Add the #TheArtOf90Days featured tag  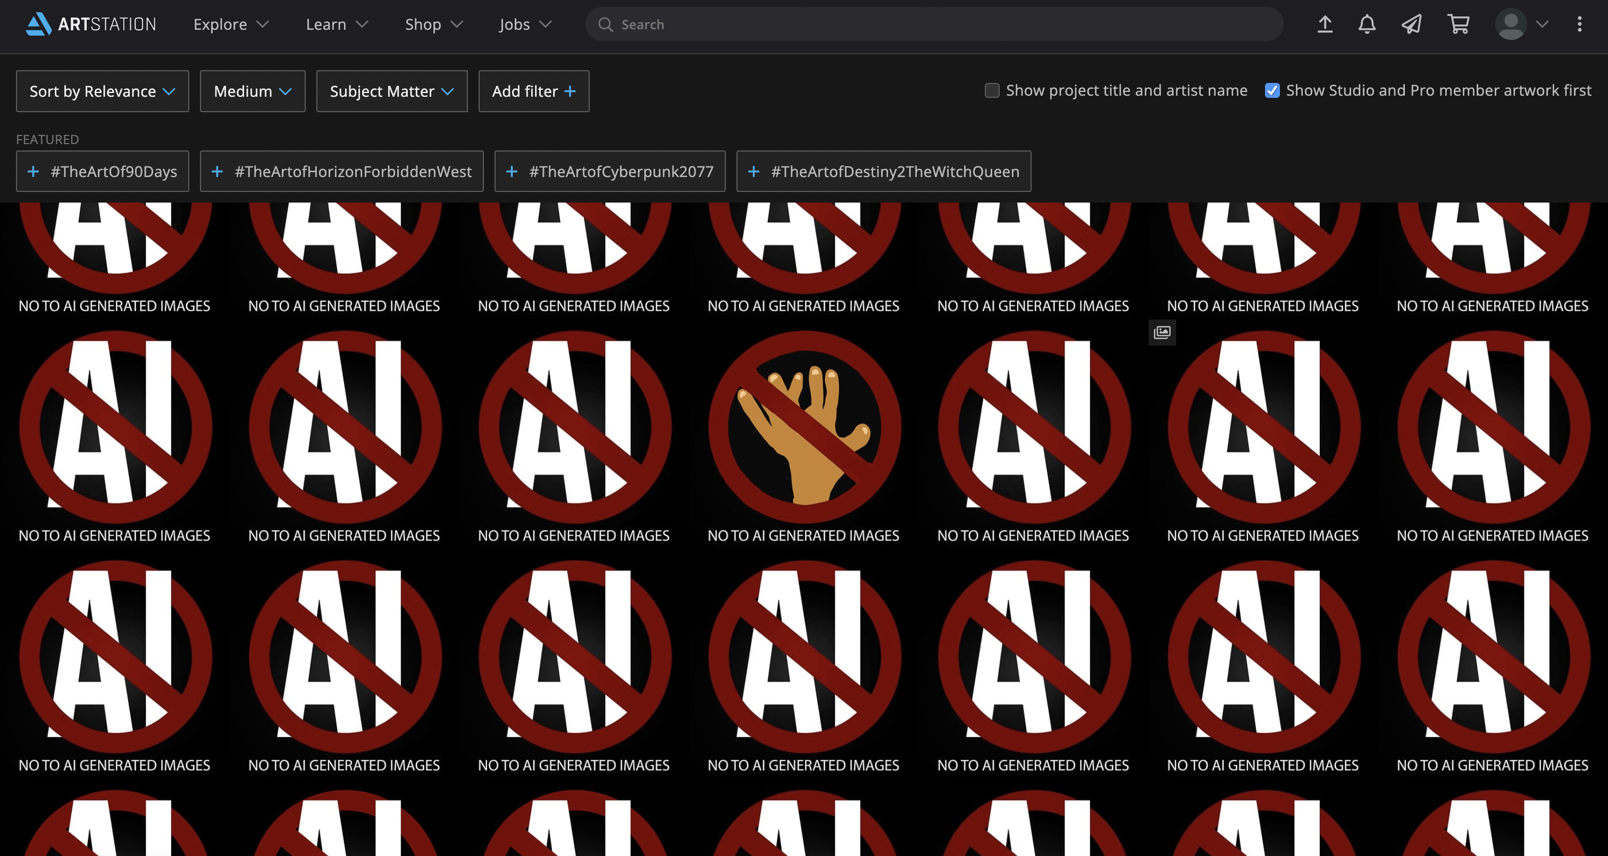103,171
